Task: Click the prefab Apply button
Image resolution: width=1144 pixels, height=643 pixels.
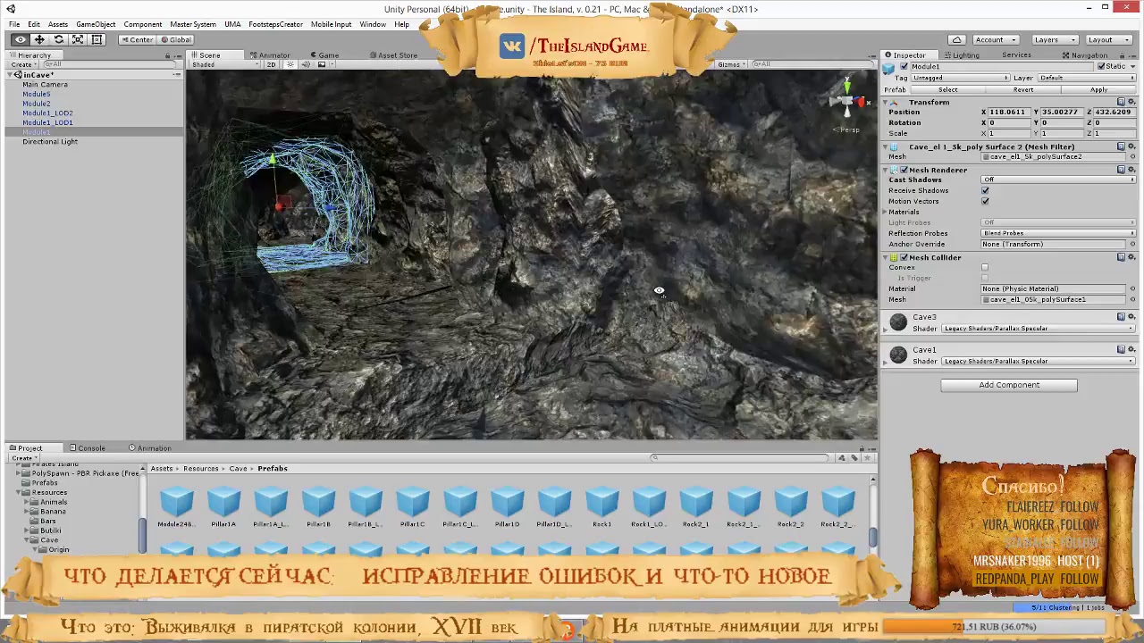Action: (x=1098, y=89)
